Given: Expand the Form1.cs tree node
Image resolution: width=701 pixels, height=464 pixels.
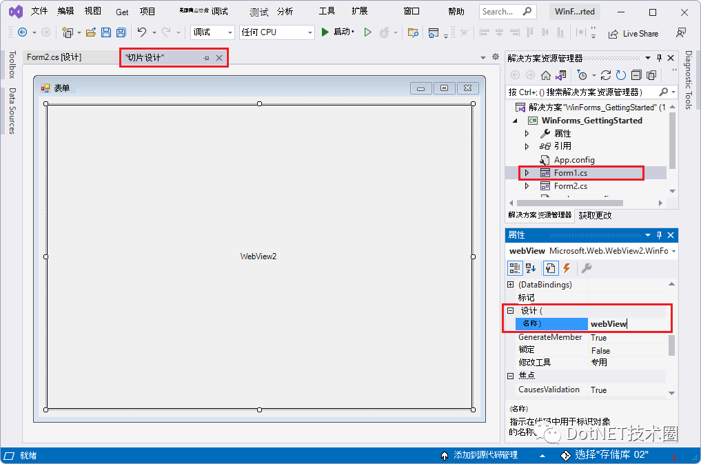Looking at the screenshot, I should [x=527, y=173].
